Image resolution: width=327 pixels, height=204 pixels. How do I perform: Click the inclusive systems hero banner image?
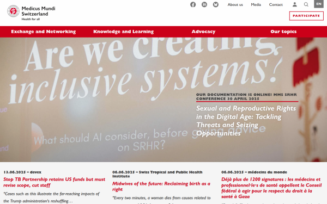(x=163, y=100)
